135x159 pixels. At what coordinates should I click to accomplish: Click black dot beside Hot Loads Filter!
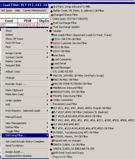click(x=52, y=35)
